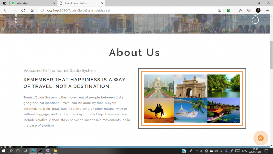Open Wi-Fi network settings icon
The width and height of the screenshot is (273, 154).
click(221, 151)
